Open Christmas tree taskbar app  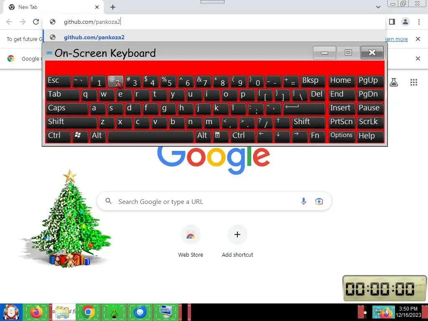coord(114,312)
